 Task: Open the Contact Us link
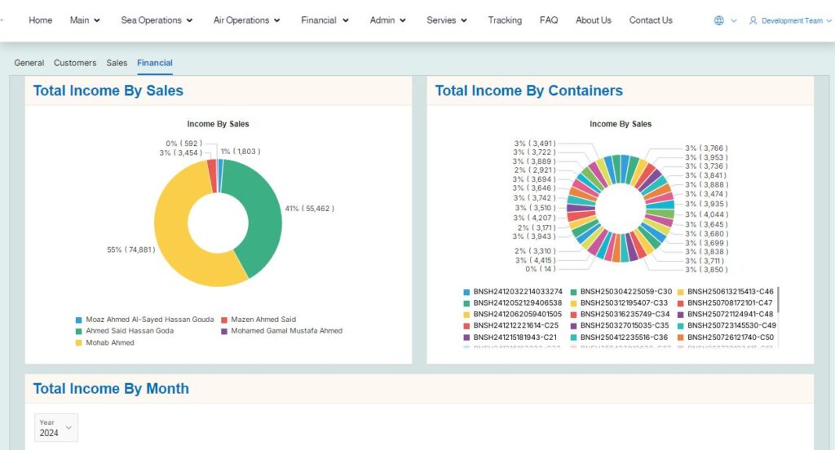pyautogui.click(x=651, y=20)
